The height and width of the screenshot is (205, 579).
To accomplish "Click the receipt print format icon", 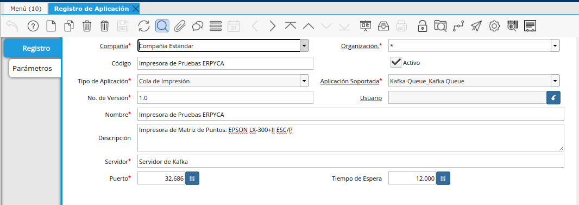I will (530, 26).
